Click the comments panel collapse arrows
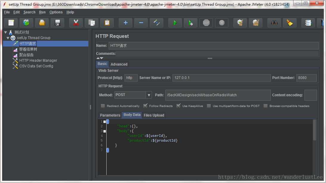 (100, 58)
